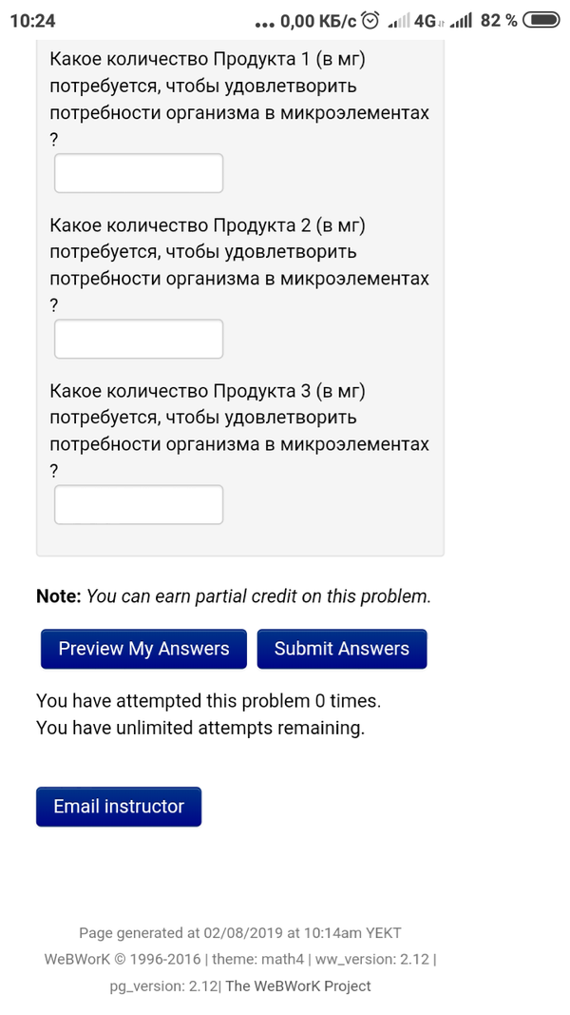This screenshot has height=1015, width=570.
Task: Tap the 10:24 clock in status bar
Action: 32,20
